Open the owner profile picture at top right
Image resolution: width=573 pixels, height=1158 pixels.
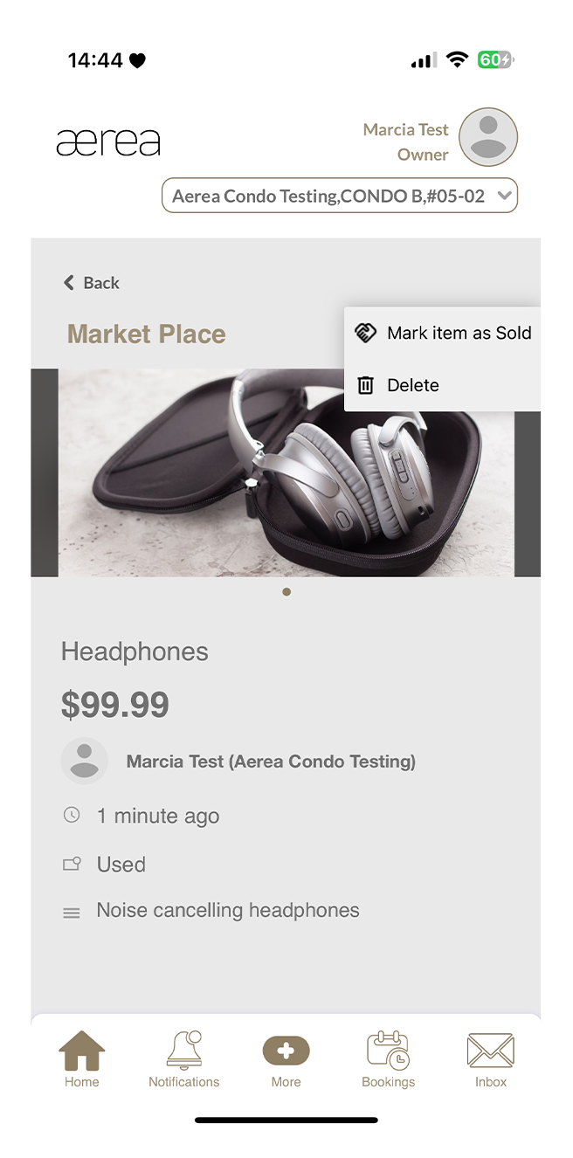click(487, 137)
